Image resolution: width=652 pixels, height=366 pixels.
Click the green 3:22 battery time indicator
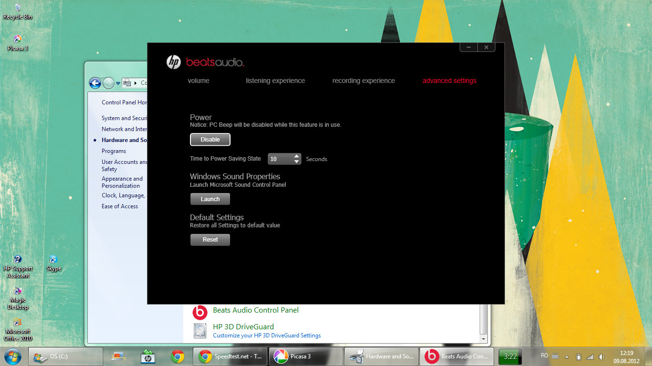point(510,356)
